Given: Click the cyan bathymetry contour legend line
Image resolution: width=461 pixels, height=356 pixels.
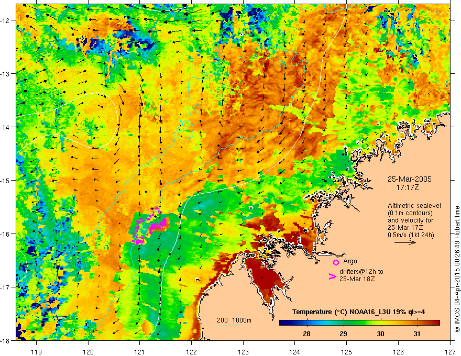Looking at the screenshot, I should (227, 326).
